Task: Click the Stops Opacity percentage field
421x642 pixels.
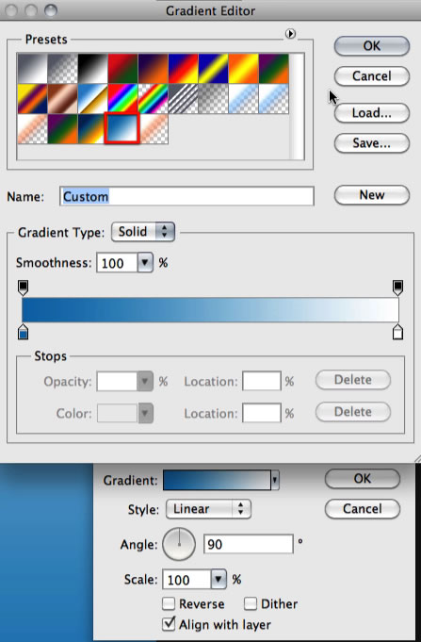Action: click(x=117, y=382)
